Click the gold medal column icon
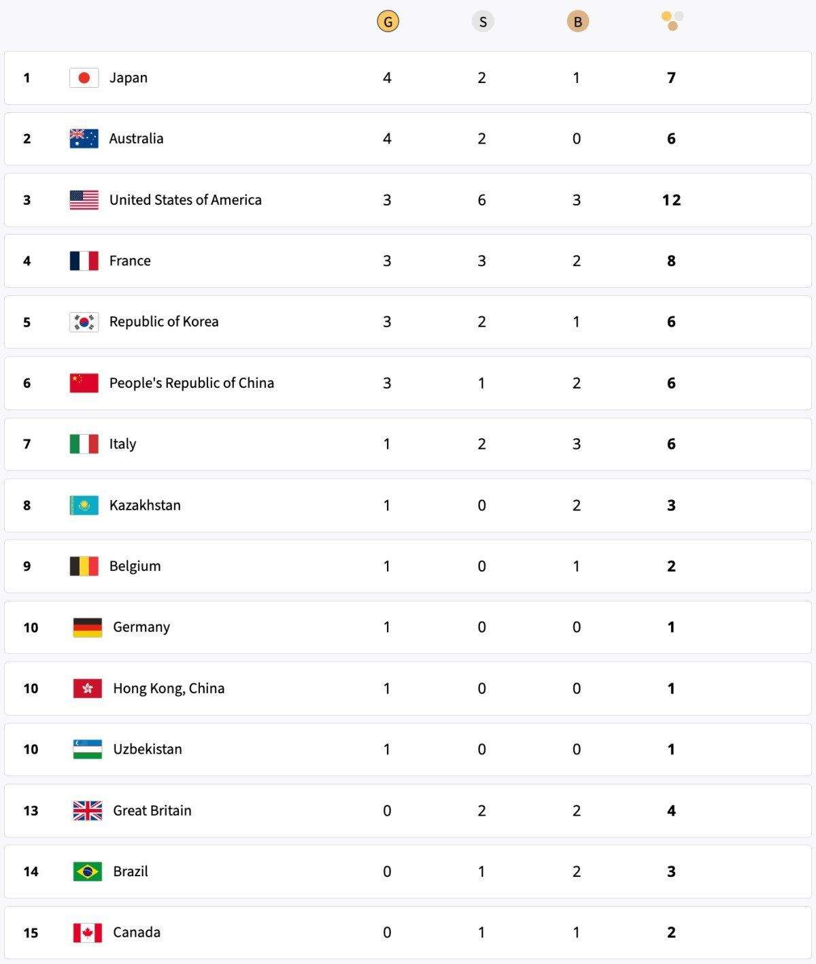 tap(388, 22)
